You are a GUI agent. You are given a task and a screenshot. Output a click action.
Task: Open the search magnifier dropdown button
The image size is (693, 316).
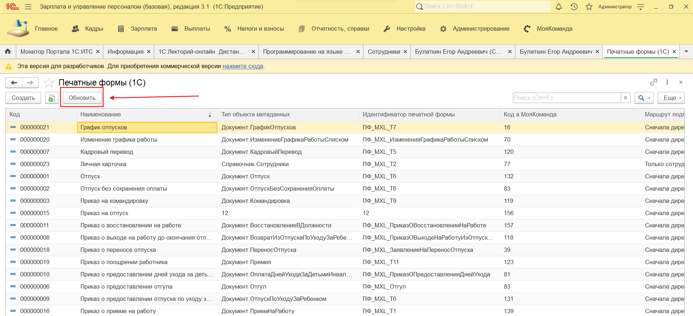[644, 98]
